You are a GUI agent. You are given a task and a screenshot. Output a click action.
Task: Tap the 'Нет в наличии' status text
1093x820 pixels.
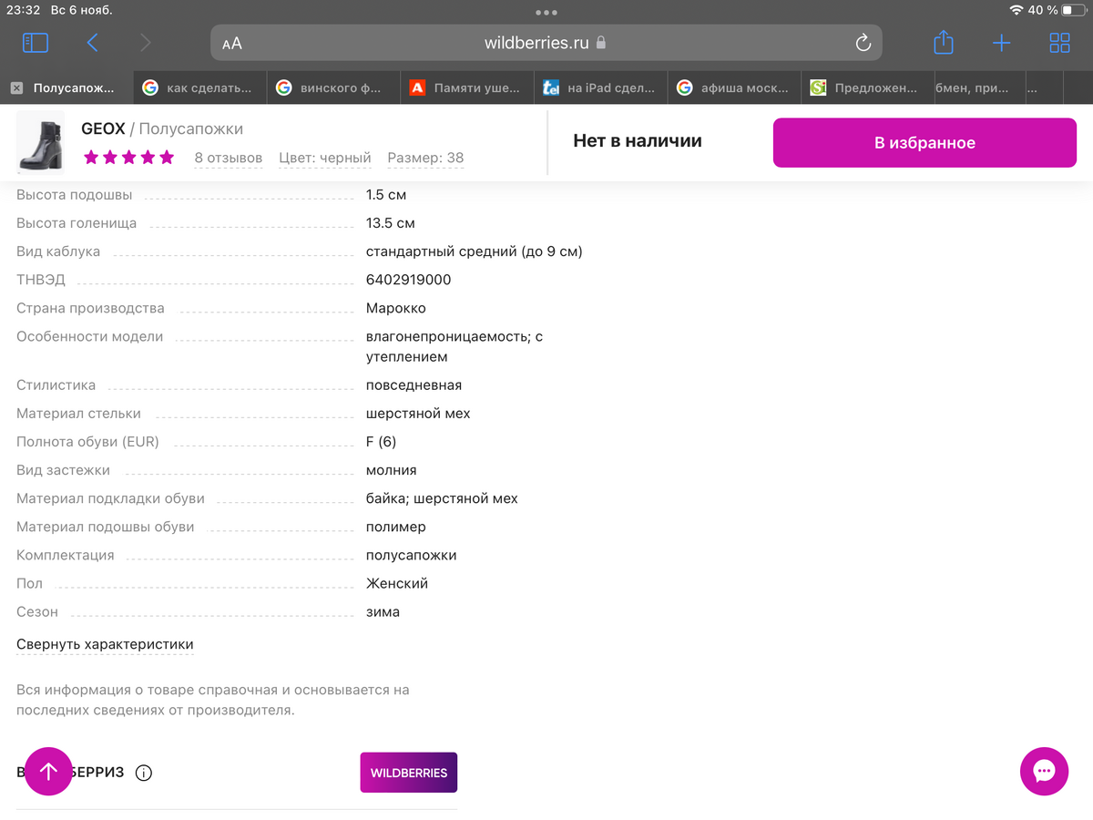pos(638,141)
